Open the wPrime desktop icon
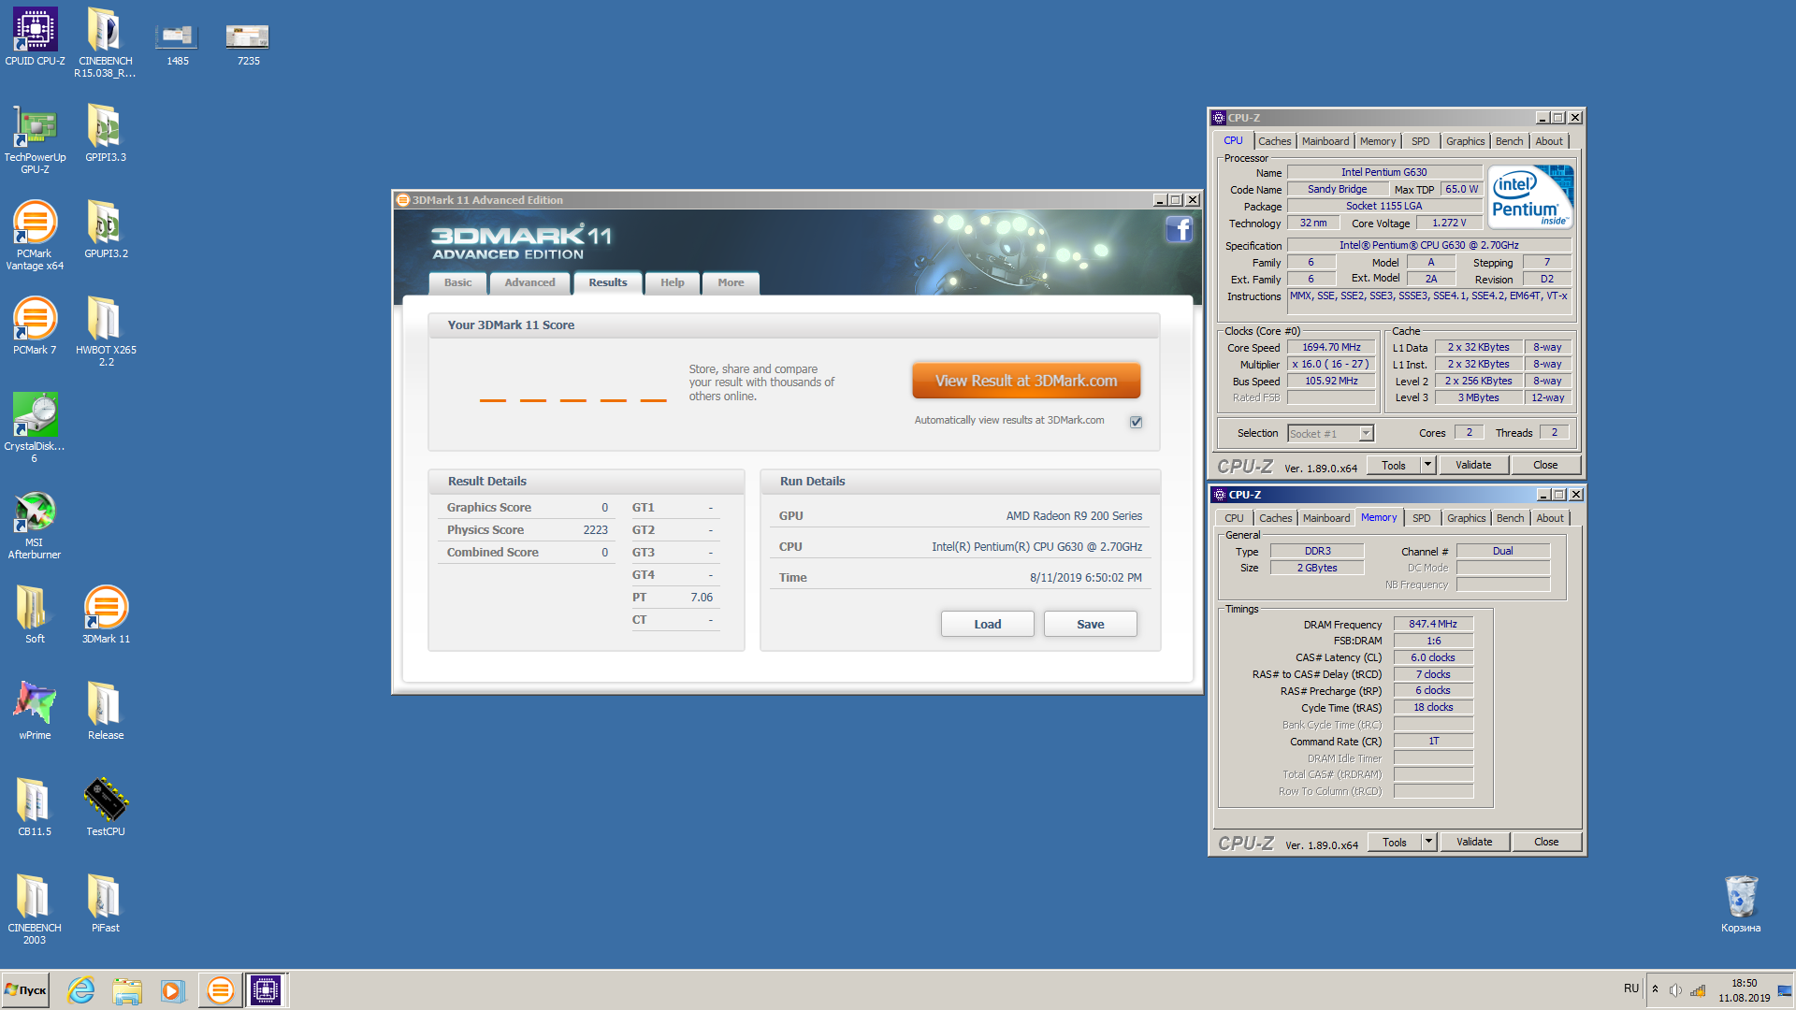Screen dimensions: 1796x1010 (35, 711)
